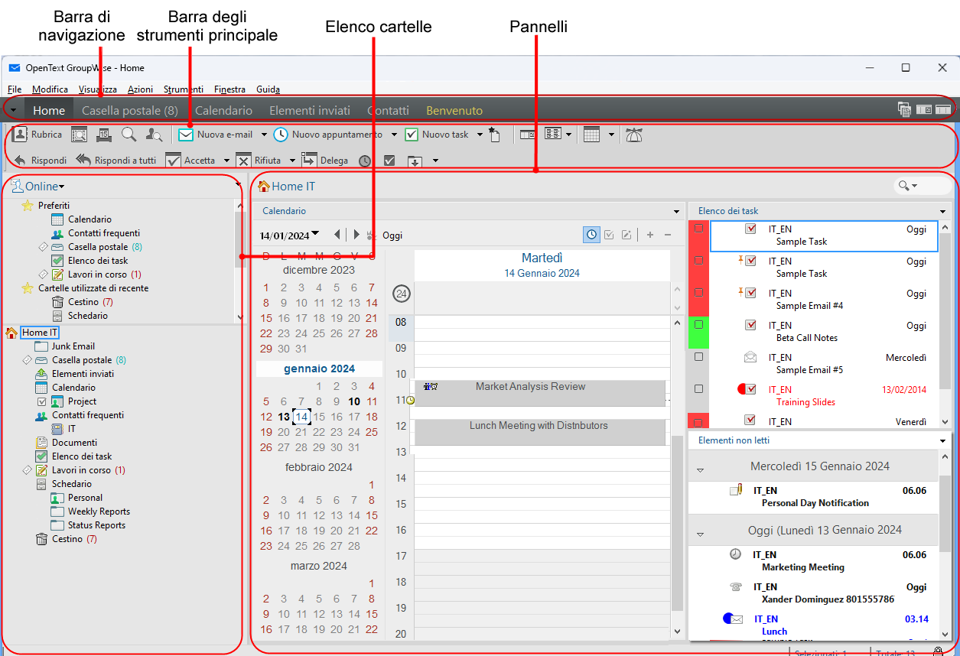Collapse the Oggi (Lunedì 13 Gennaio 2024) group

pos(699,534)
